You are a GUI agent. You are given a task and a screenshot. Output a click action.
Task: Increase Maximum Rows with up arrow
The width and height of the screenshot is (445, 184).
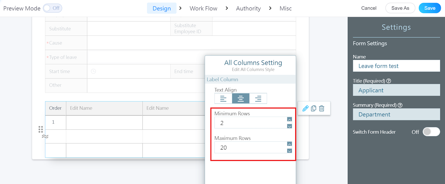click(289, 144)
